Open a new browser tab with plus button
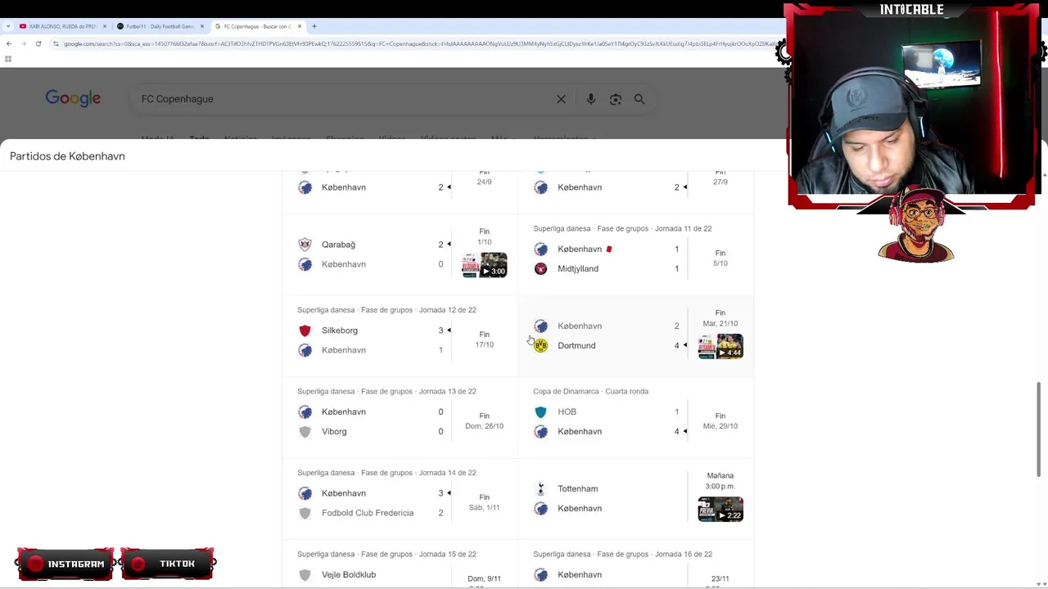1048x589 pixels. [314, 26]
